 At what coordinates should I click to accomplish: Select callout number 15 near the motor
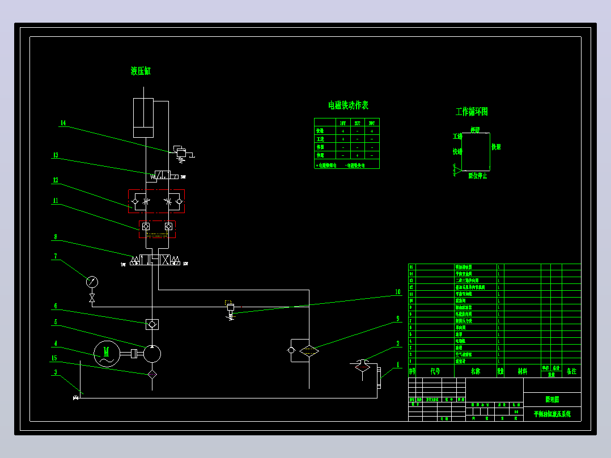[x=54, y=358]
